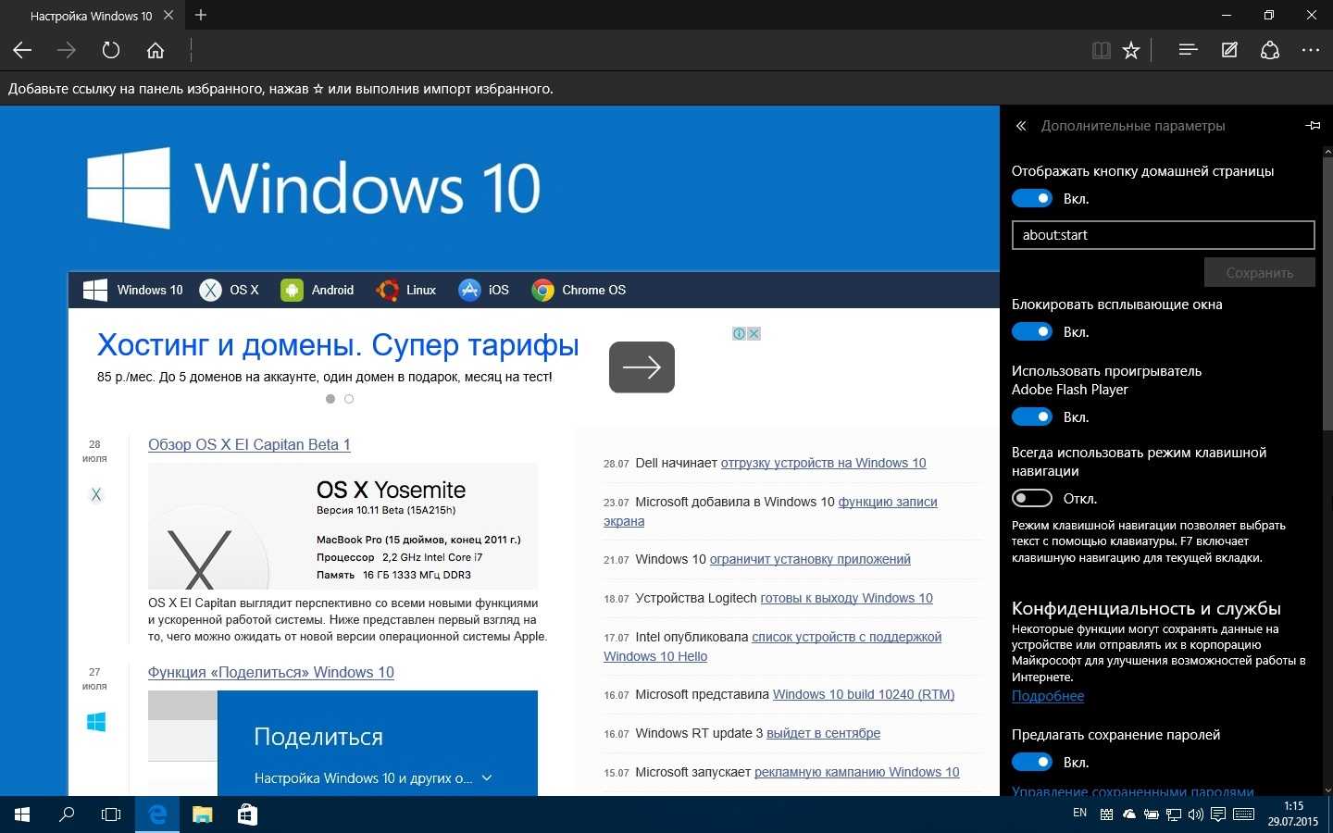
Task: Open отгрузку устройств на Windows 10 link
Action: pos(823,463)
